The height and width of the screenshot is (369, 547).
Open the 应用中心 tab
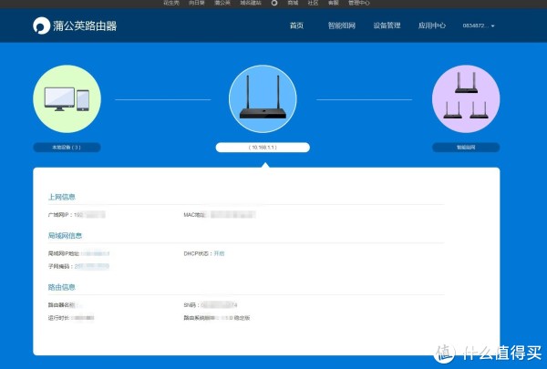432,26
